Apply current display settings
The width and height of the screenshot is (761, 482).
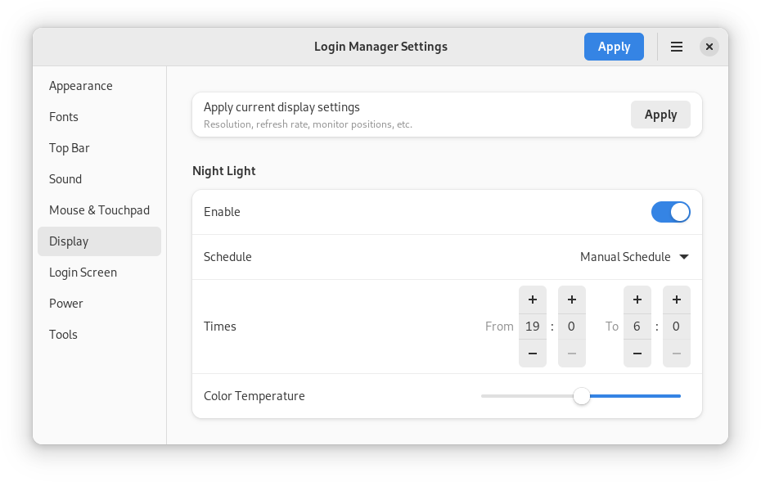pos(660,115)
